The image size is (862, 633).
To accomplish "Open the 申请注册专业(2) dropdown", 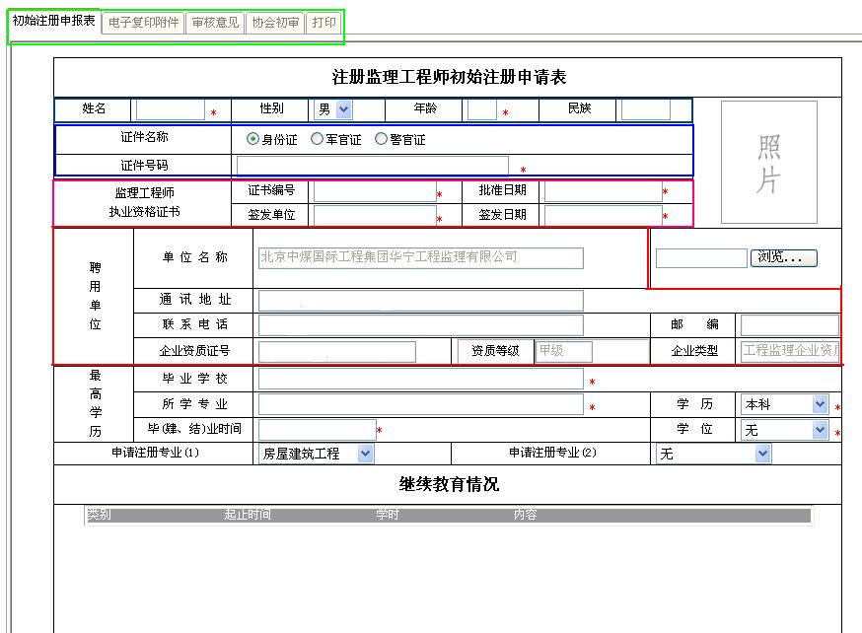I will [x=713, y=454].
